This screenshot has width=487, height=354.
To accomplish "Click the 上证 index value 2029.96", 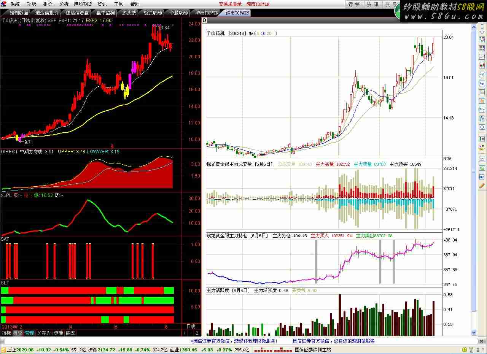I will point(25,350).
